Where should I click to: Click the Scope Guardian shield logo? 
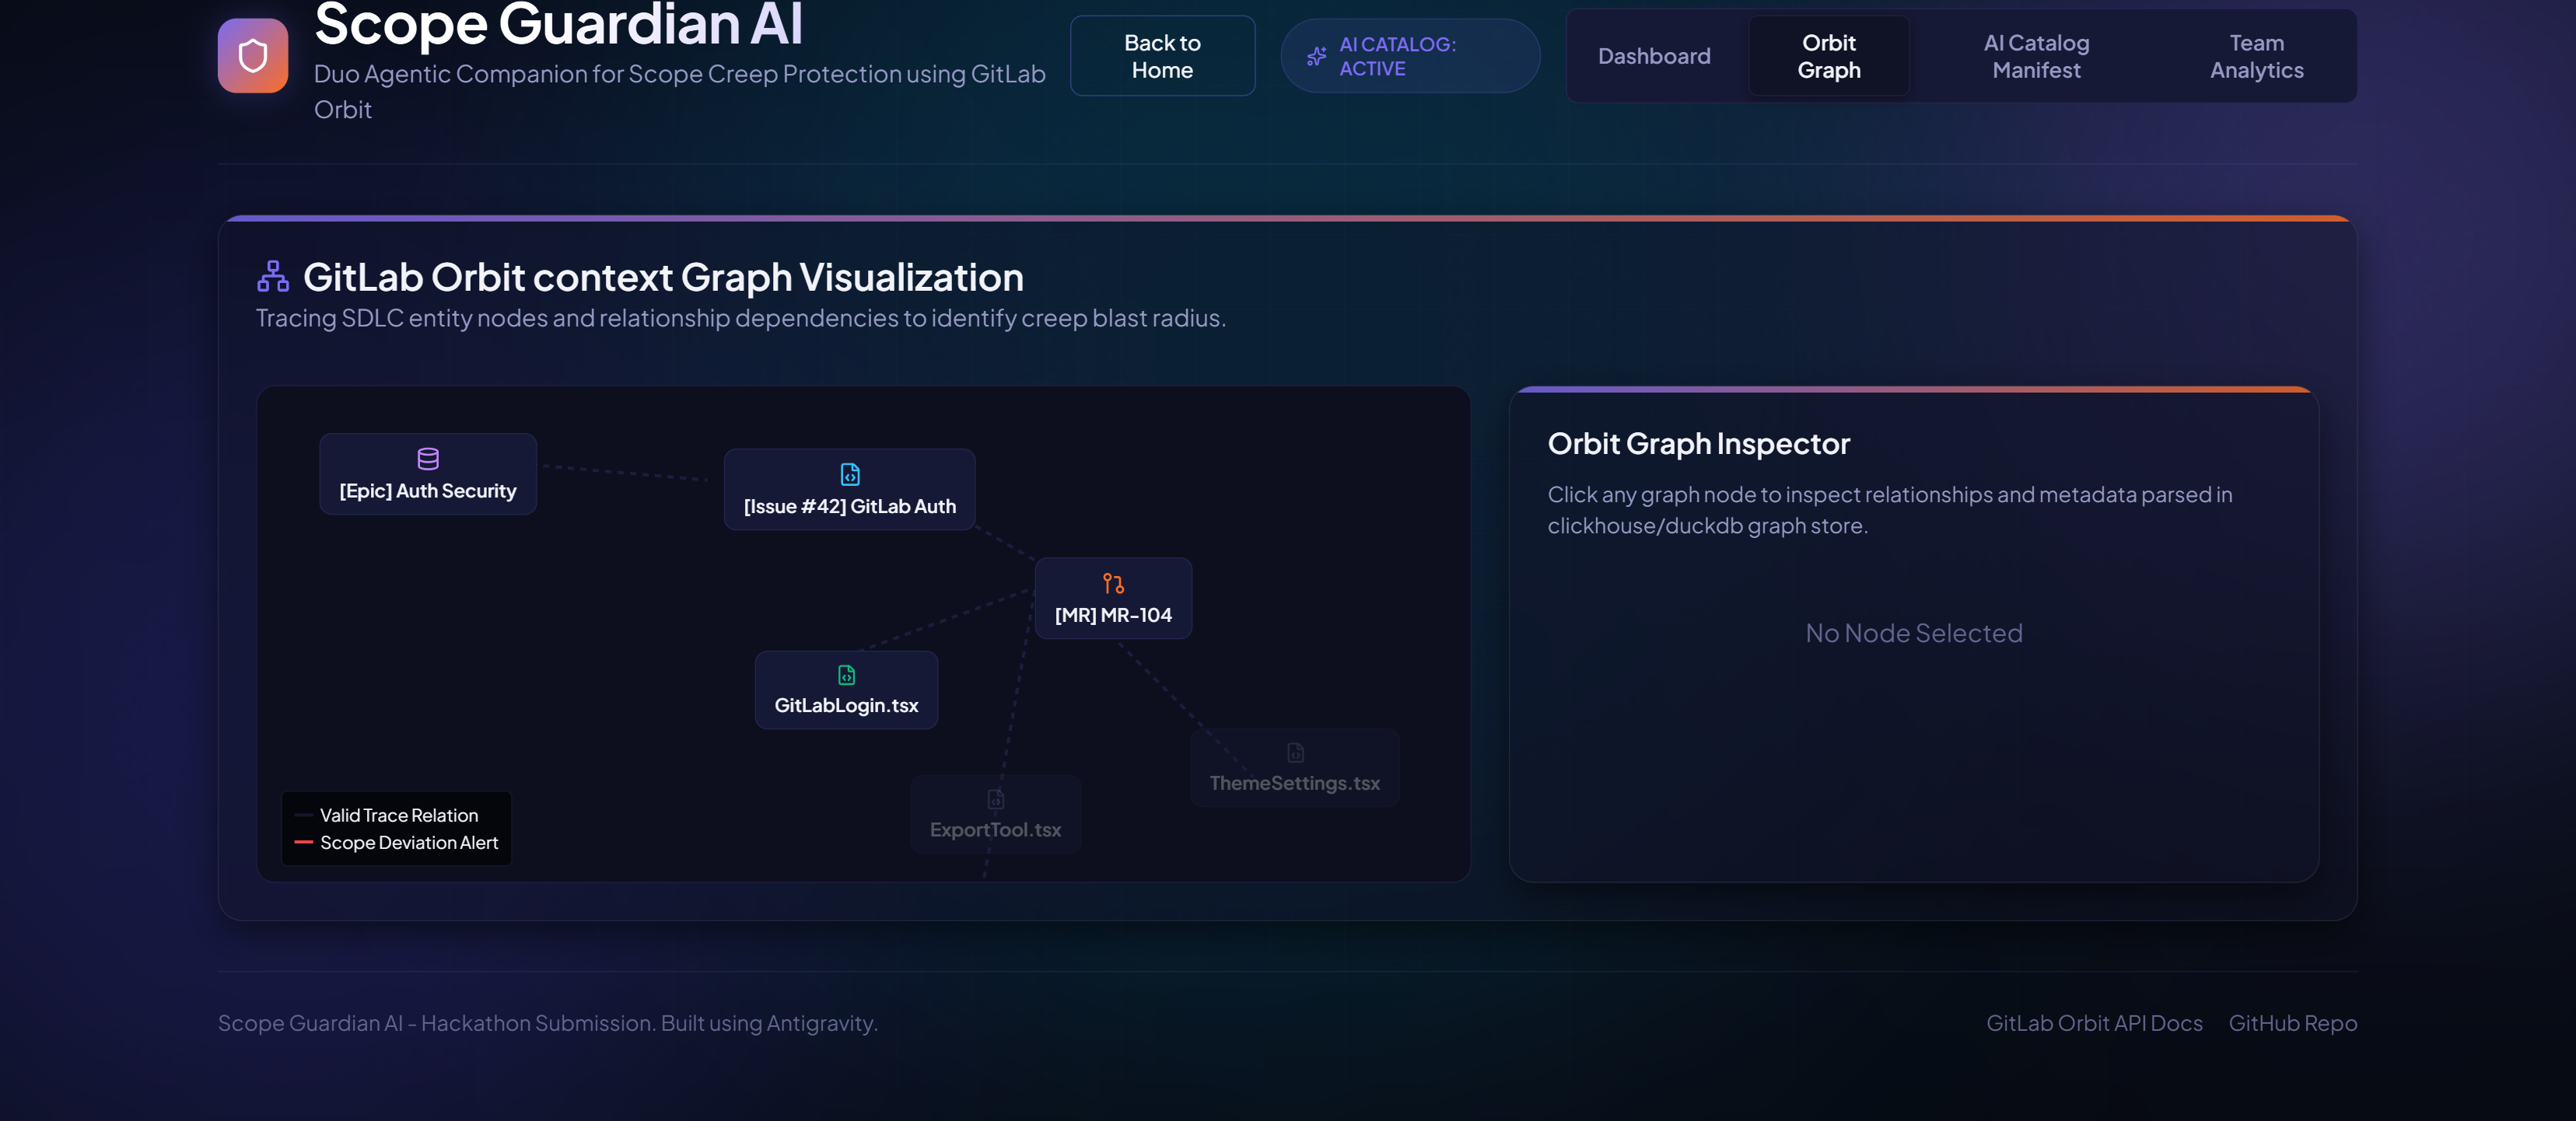pos(253,56)
